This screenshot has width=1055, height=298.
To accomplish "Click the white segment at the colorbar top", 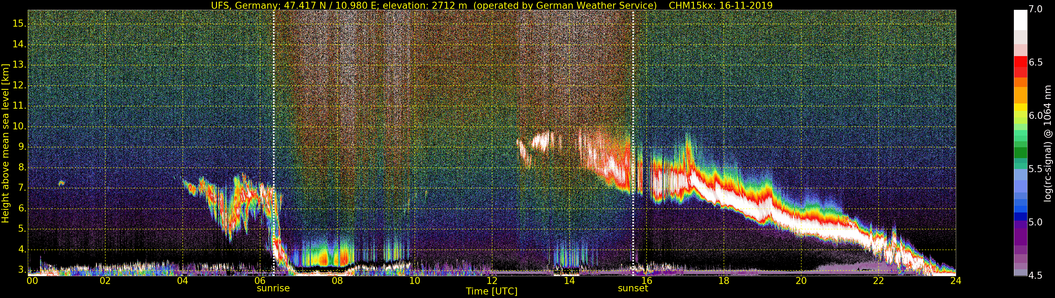I will 1020,20.
